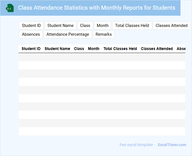Screen dimensions: 192x156
Task: Click the page title heading text
Action: 97,8
